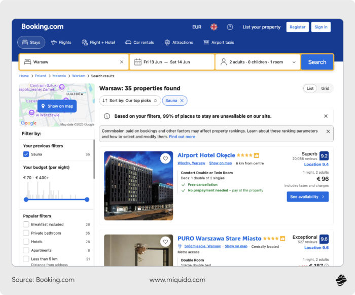
Task: Clear the Warsaw destination with X
Action: pos(122,62)
